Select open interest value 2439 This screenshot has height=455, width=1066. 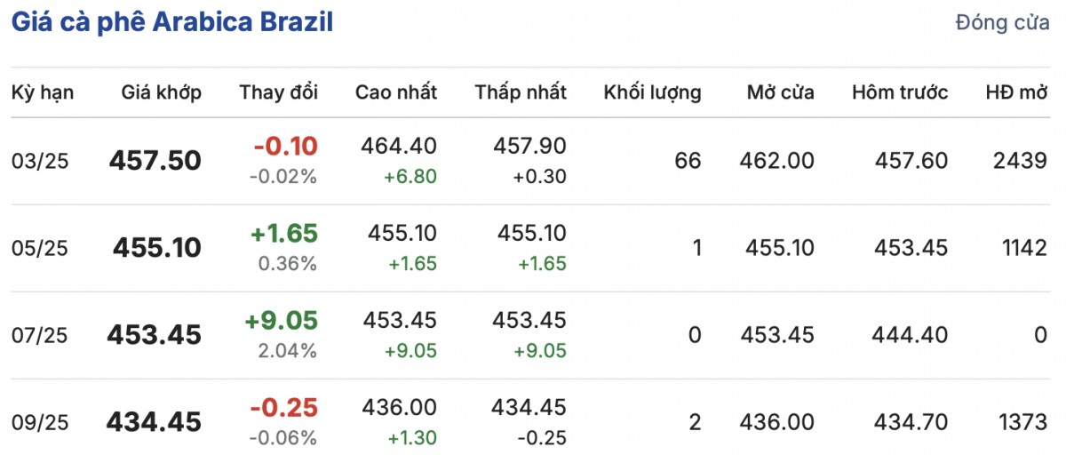click(x=1021, y=161)
